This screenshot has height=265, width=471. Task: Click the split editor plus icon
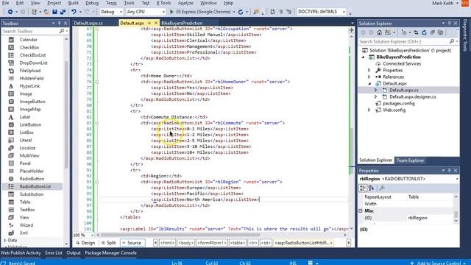[351, 30]
